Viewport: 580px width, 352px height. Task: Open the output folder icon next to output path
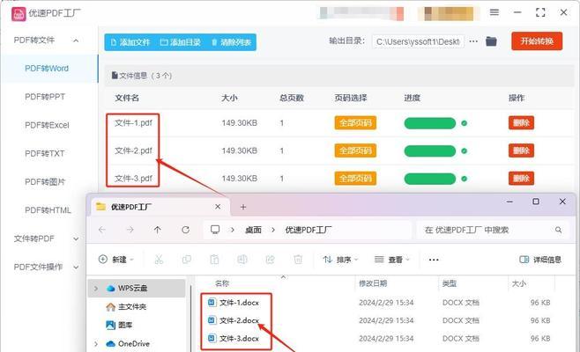[x=491, y=41]
